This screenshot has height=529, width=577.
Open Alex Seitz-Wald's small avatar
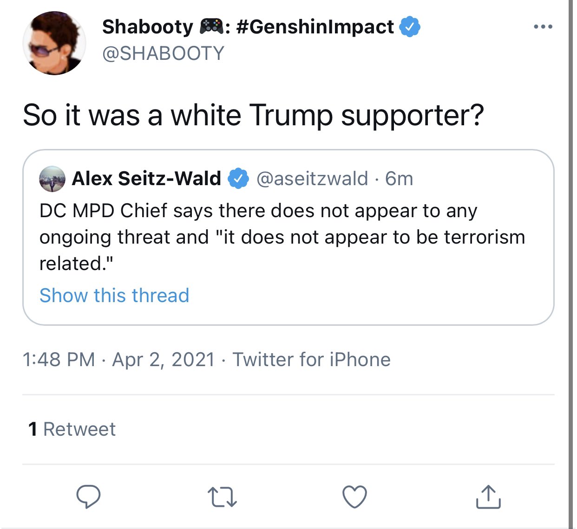[52, 179]
